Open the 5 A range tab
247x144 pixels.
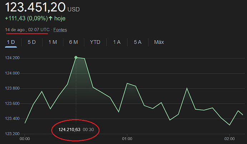(138, 42)
